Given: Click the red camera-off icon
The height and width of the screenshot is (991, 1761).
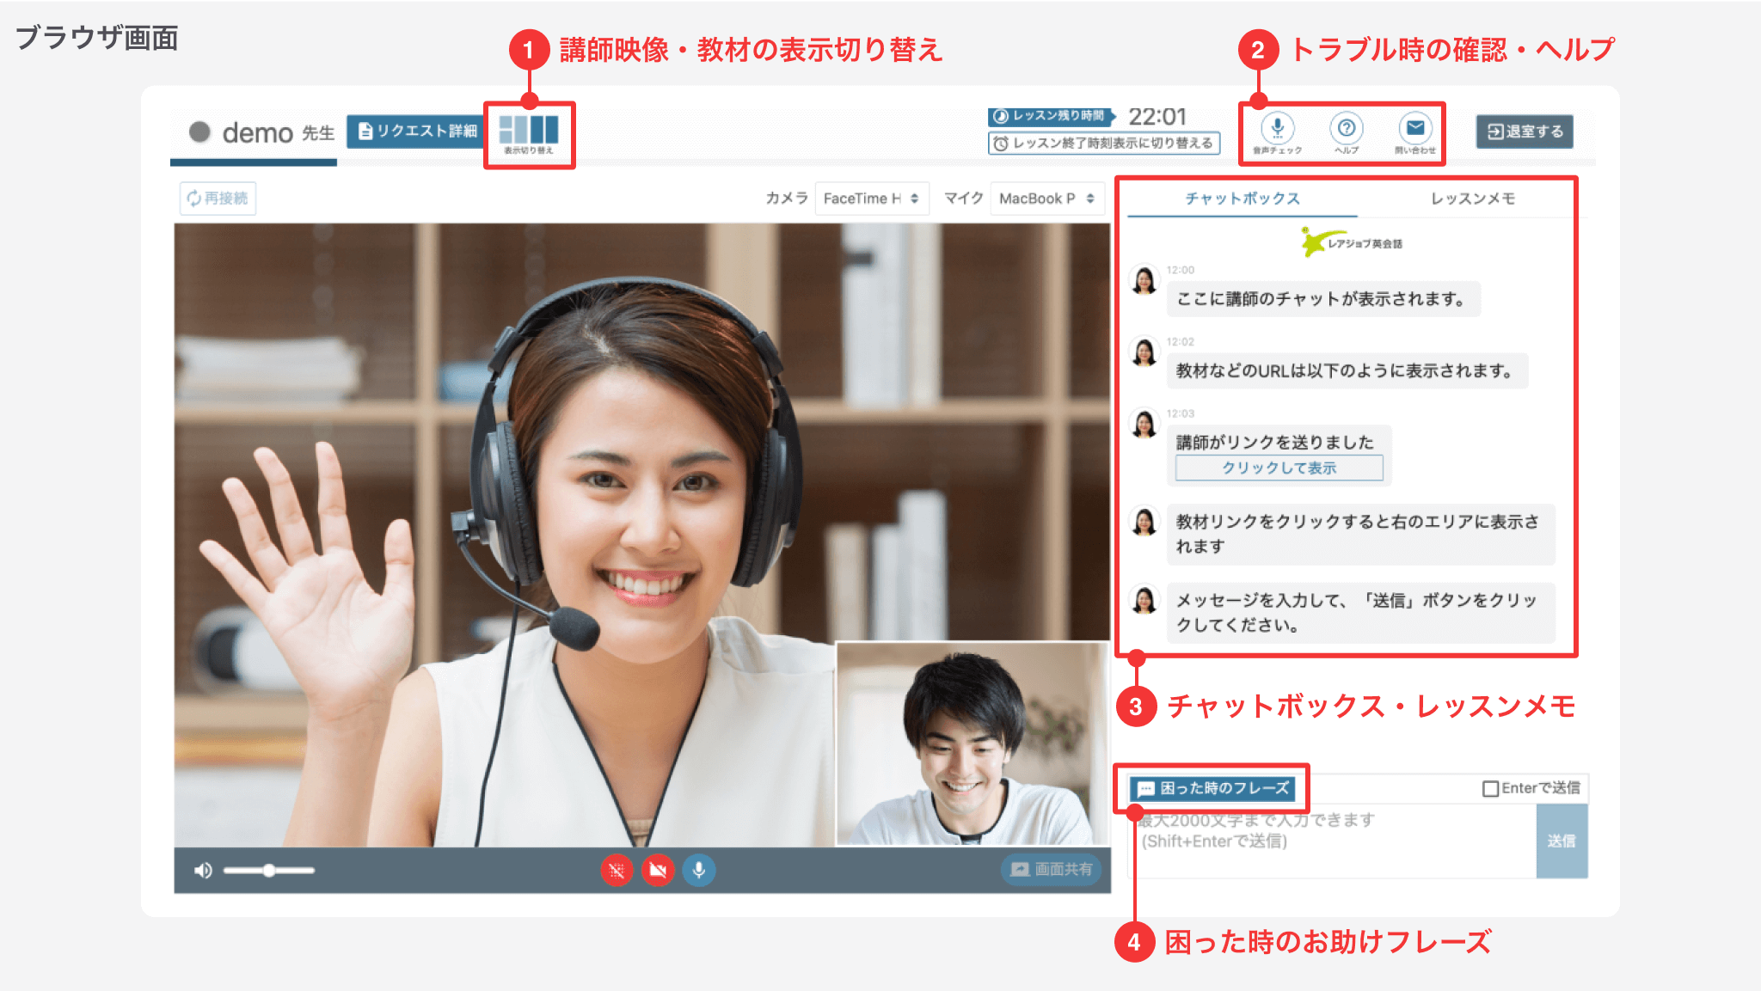Looking at the screenshot, I should (x=658, y=869).
